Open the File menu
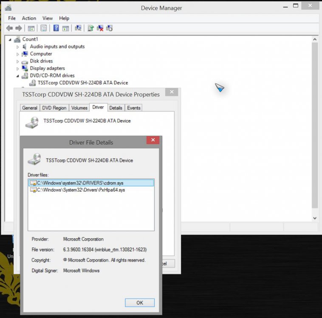The width and height of the screenshot is (322, 318). click(12, 18)
